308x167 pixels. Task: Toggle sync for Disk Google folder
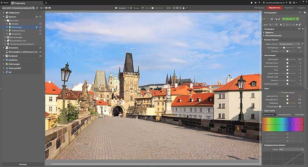pos(41,27)
